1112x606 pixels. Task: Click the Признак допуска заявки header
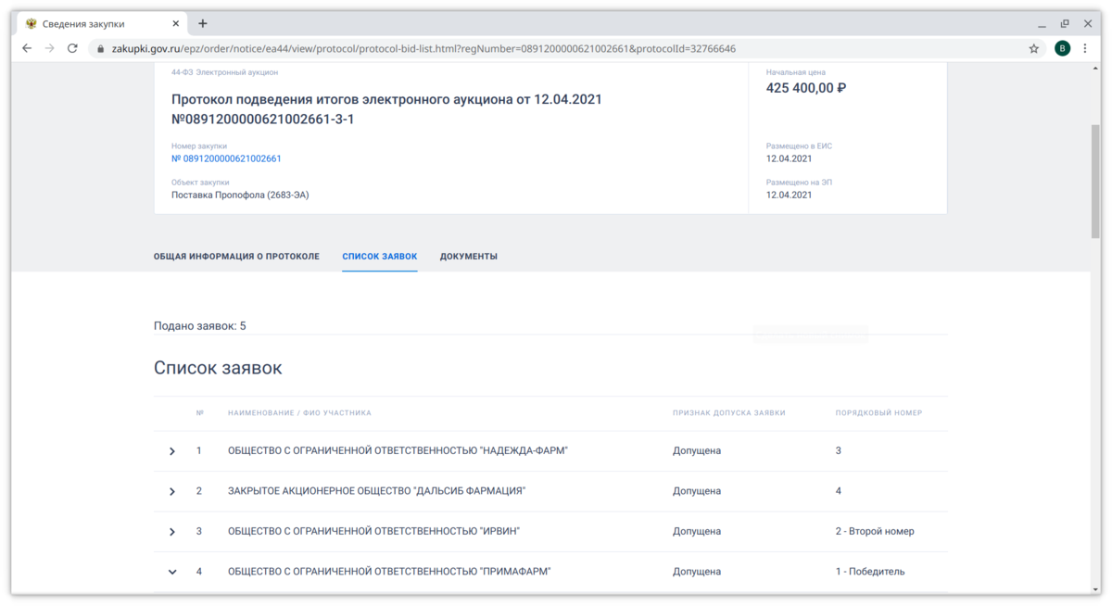(x=729, y=413)
